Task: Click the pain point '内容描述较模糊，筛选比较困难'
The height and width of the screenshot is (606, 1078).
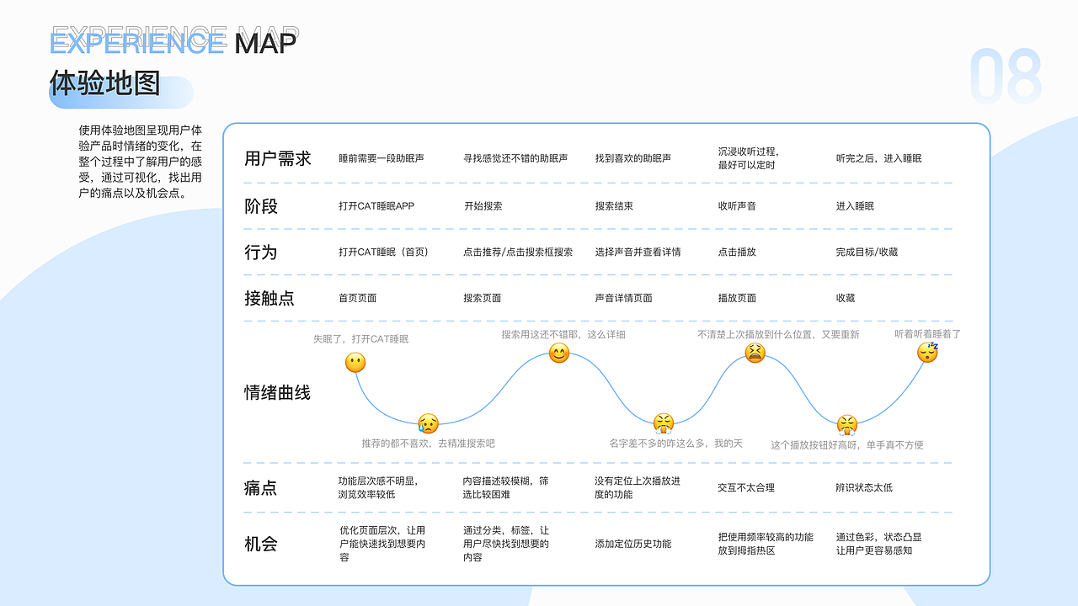Action: (506, 488)
